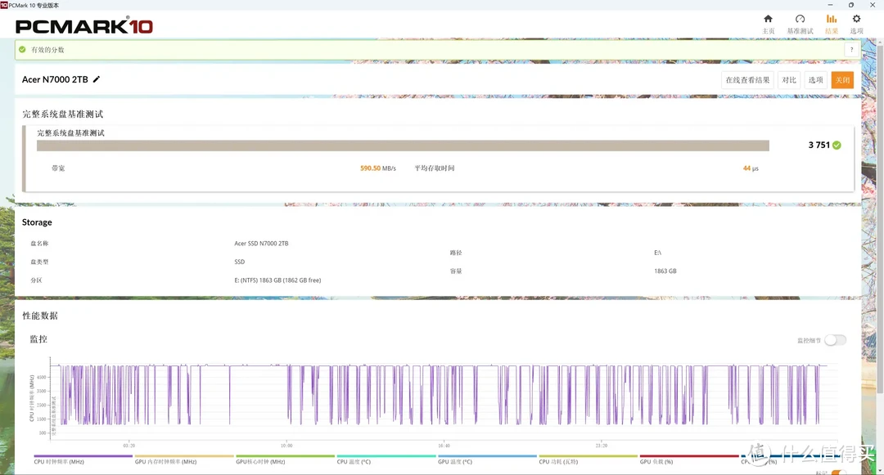Click the orange 关闭 button
884x475 pixels.
coord(842,80)
